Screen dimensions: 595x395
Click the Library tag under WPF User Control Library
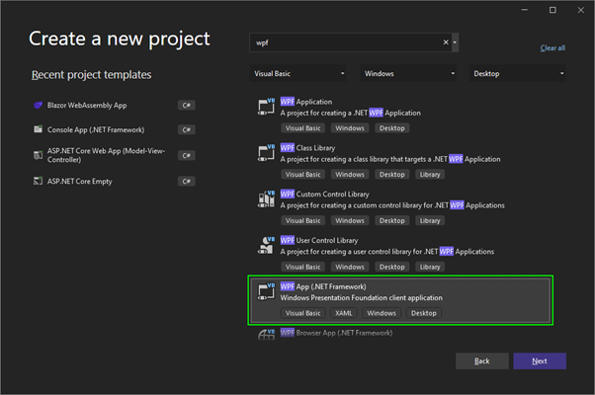430,267
